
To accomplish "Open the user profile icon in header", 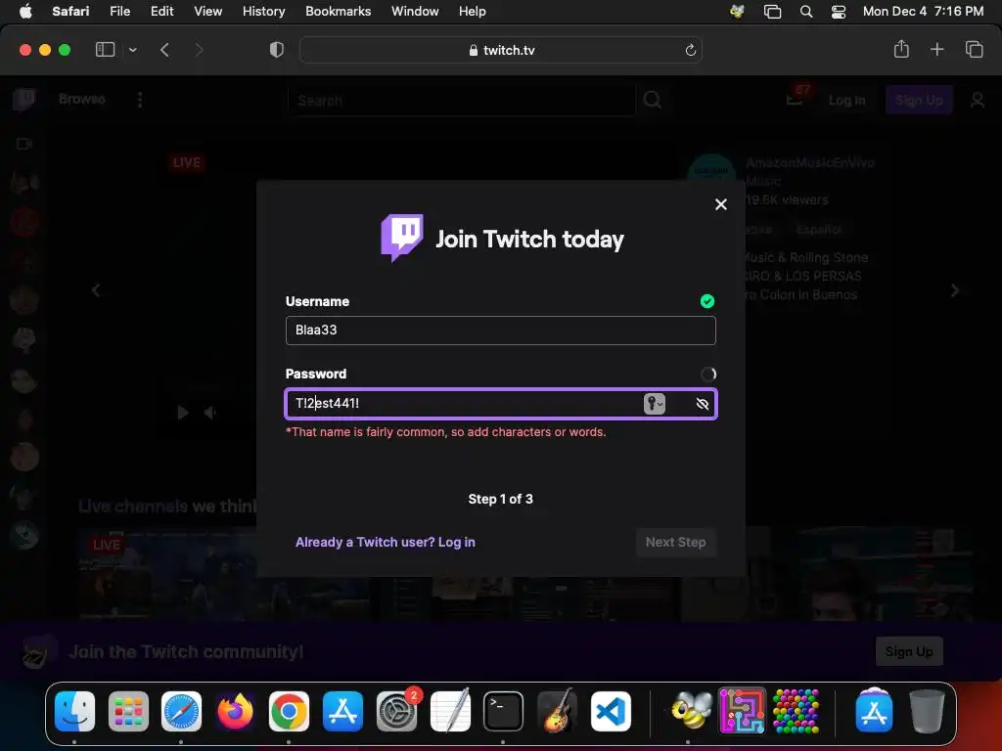I will point(978,101).
